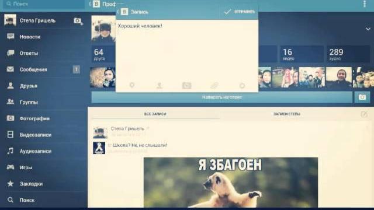The width and height of the screenshot is (374, 210).
Task: Click Написать на стене button
Action: (222, 97)
